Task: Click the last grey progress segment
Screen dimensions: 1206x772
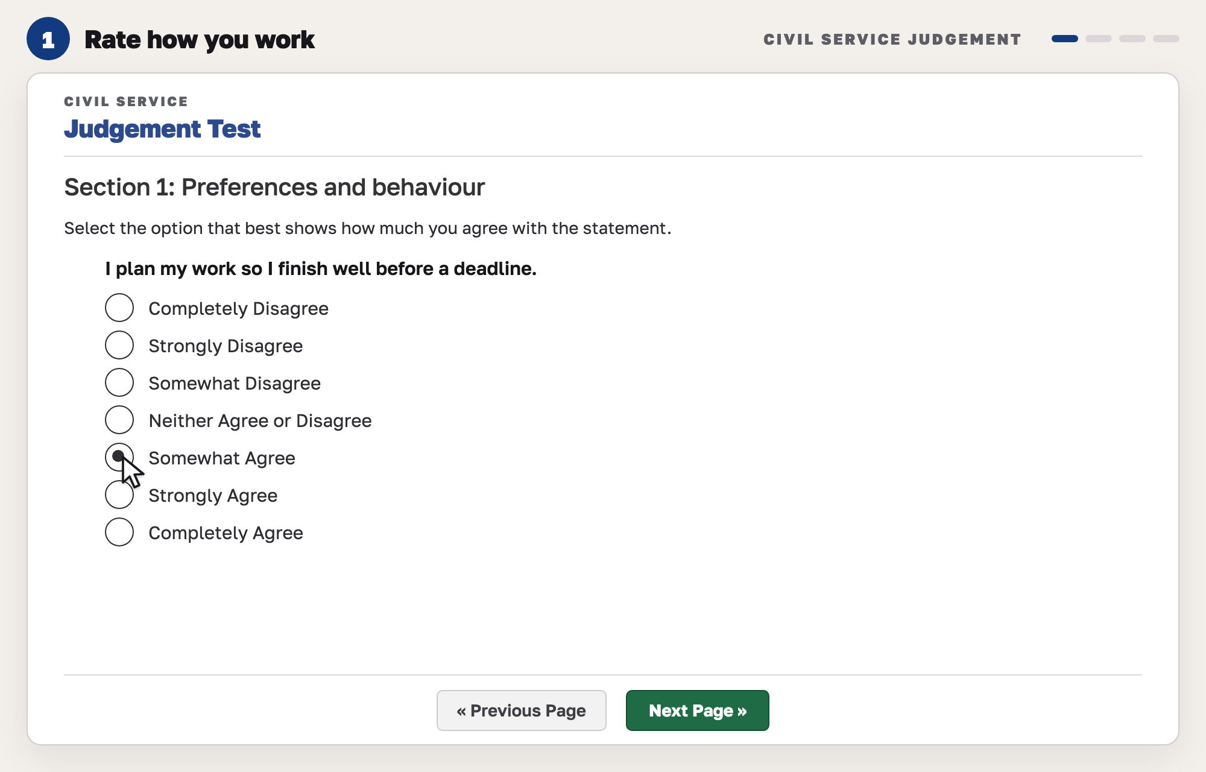Action: pyautogui.click(x=1166, y=39)
